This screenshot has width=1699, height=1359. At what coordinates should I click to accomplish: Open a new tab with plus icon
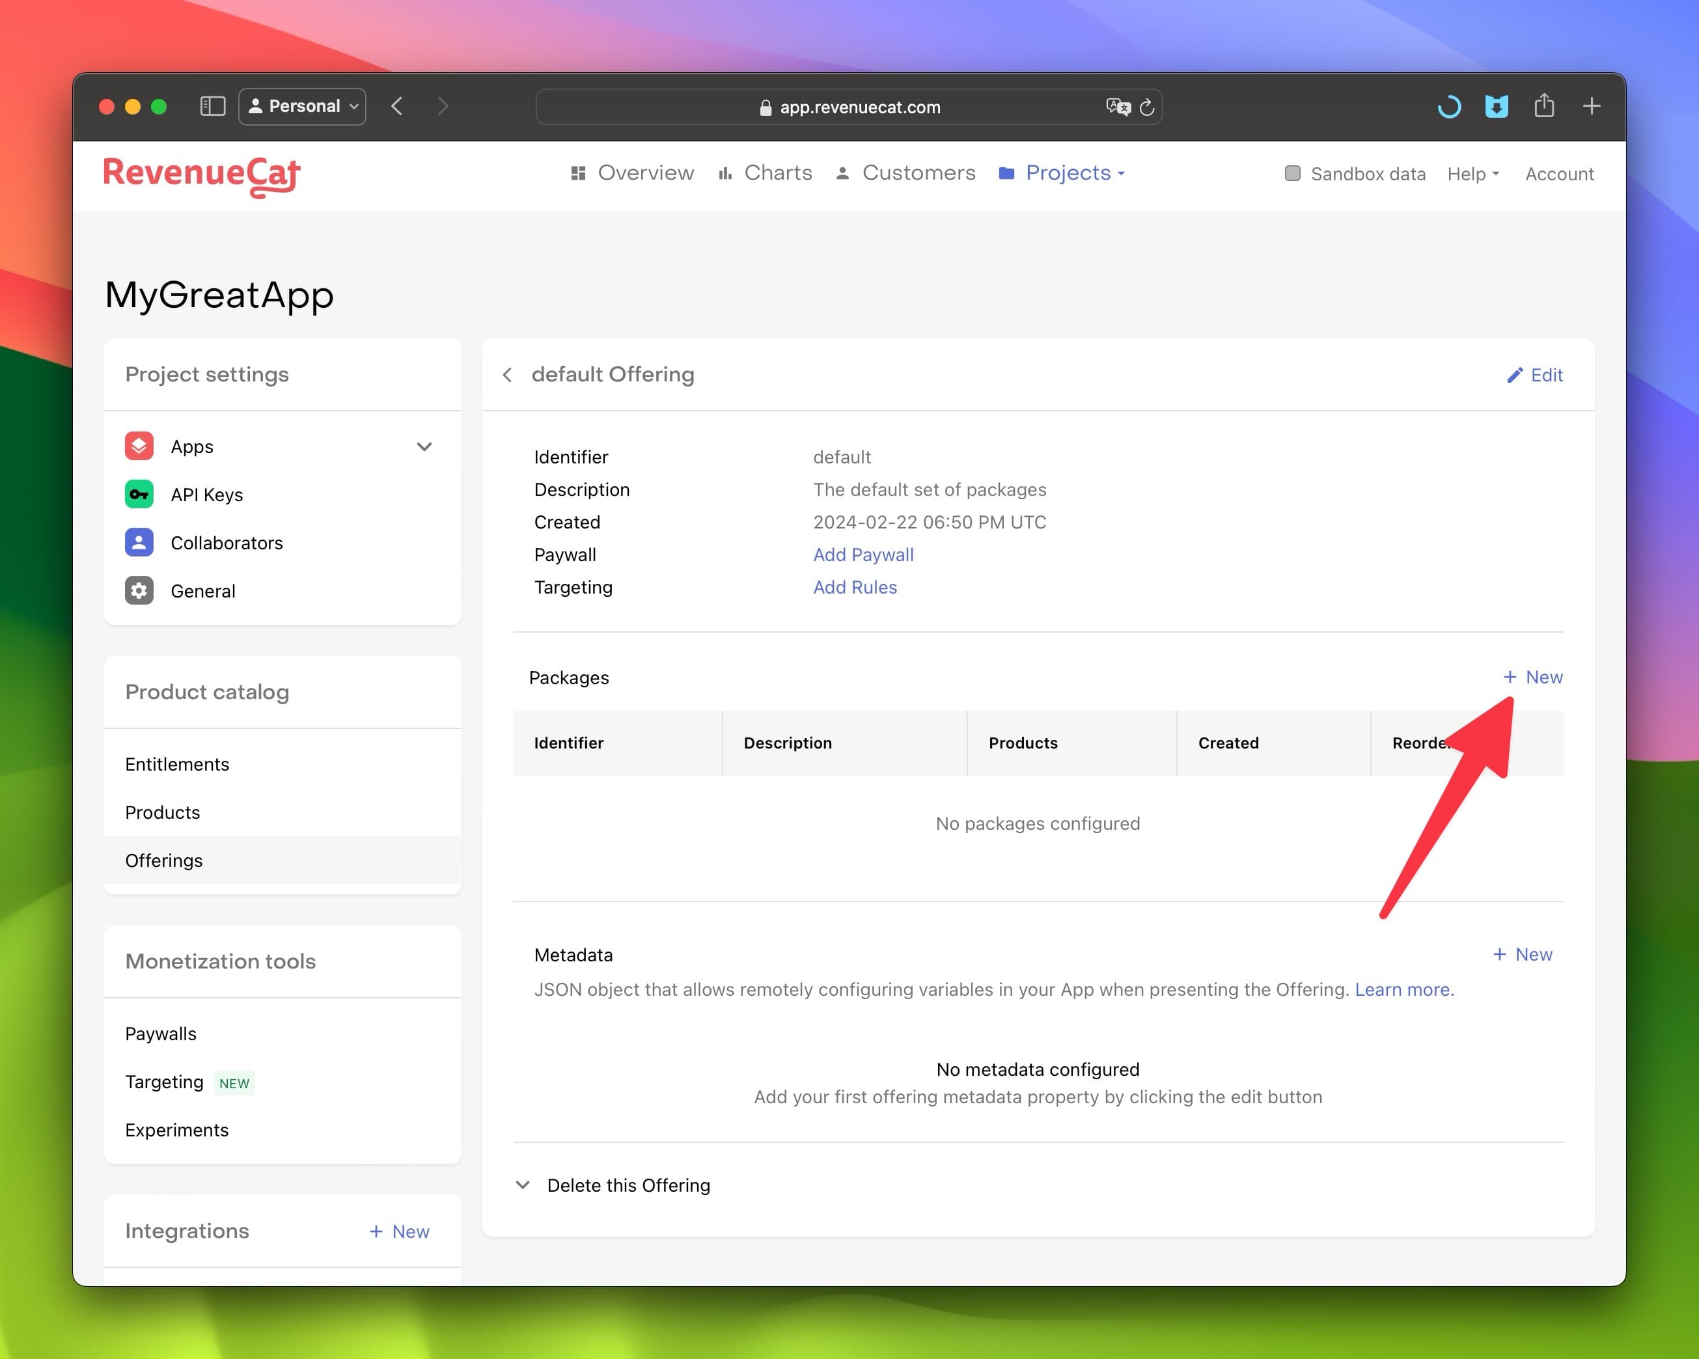click(x=1591, y=105)
